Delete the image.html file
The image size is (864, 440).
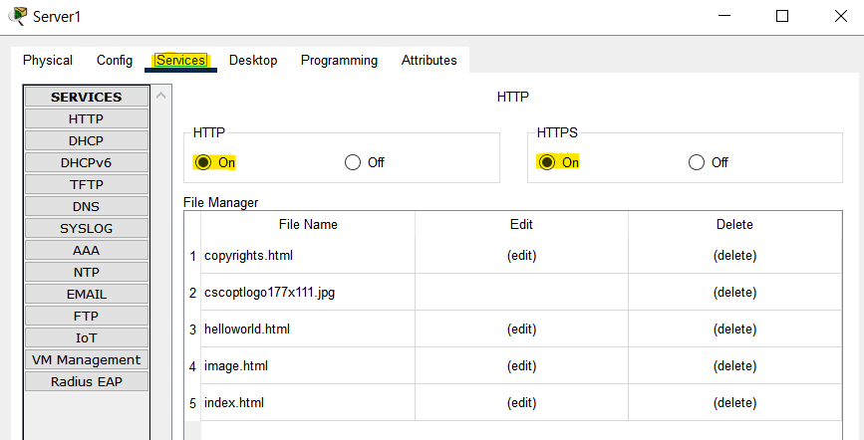pyautogui.click(x=735, y=366)
